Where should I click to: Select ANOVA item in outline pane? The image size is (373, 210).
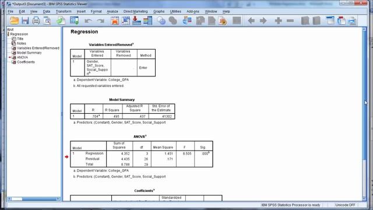pos(22,57)
